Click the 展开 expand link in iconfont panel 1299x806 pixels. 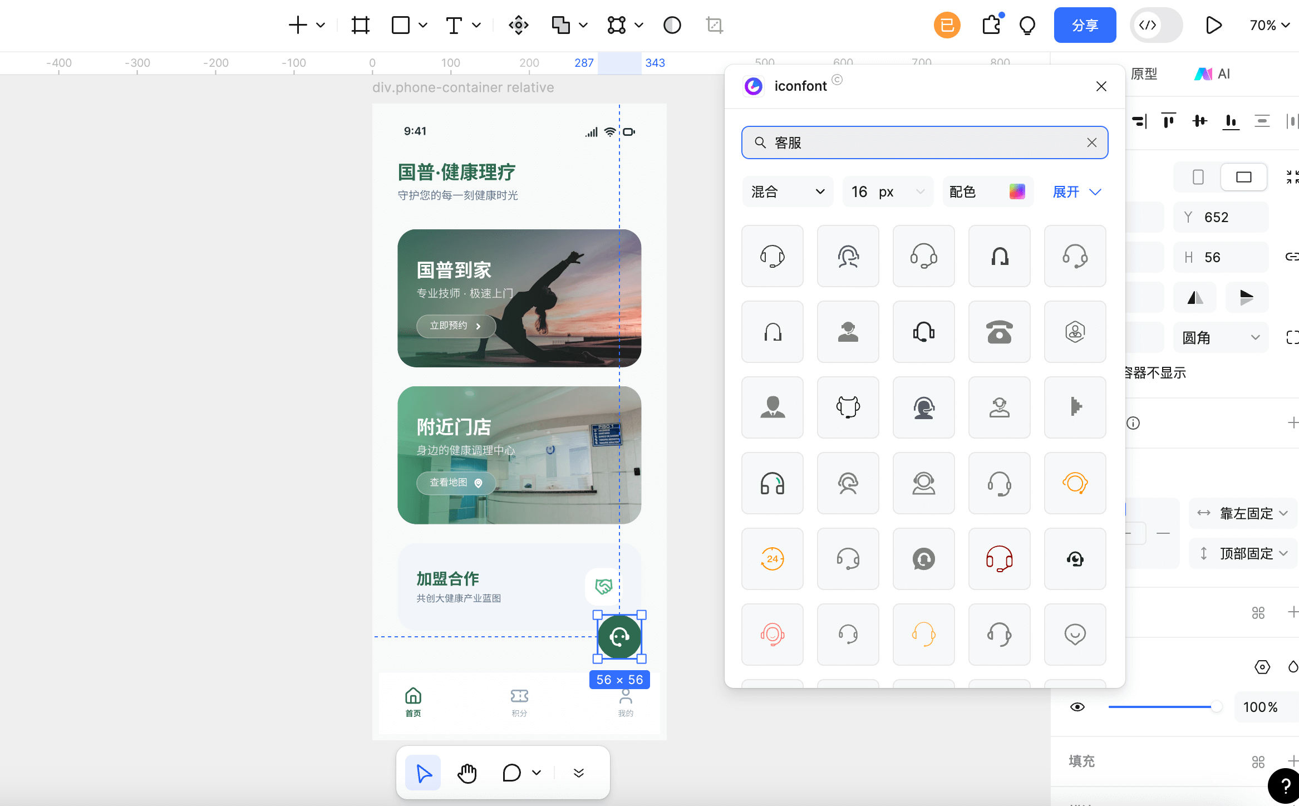1076,191
